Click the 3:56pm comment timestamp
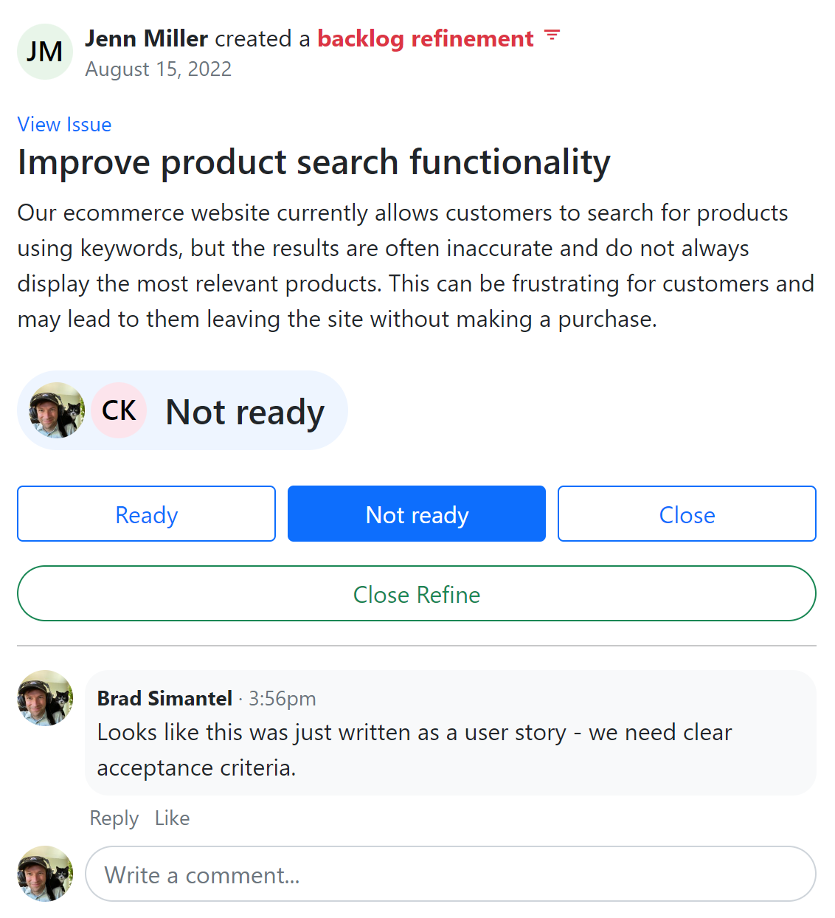The height and width of the screenshot is (918, 835). tap(282, 699)
